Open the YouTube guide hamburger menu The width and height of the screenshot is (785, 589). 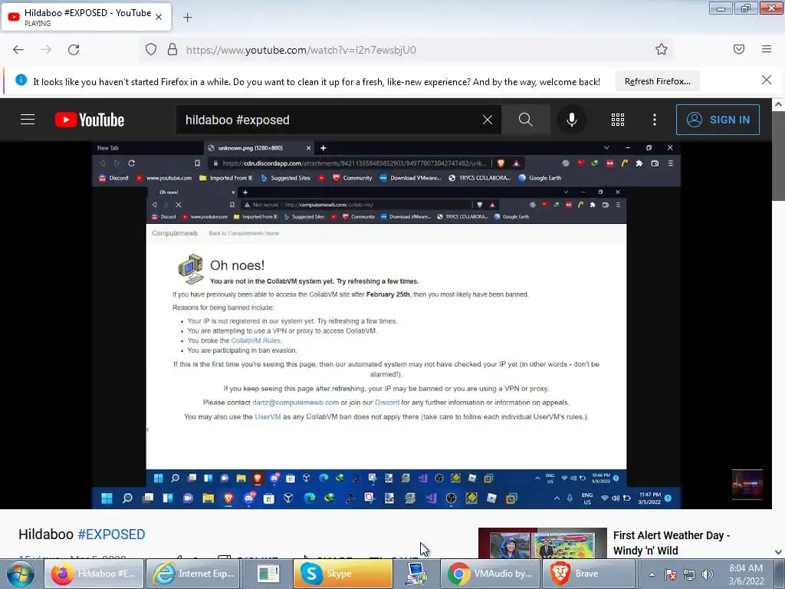[x=28, y=120]
